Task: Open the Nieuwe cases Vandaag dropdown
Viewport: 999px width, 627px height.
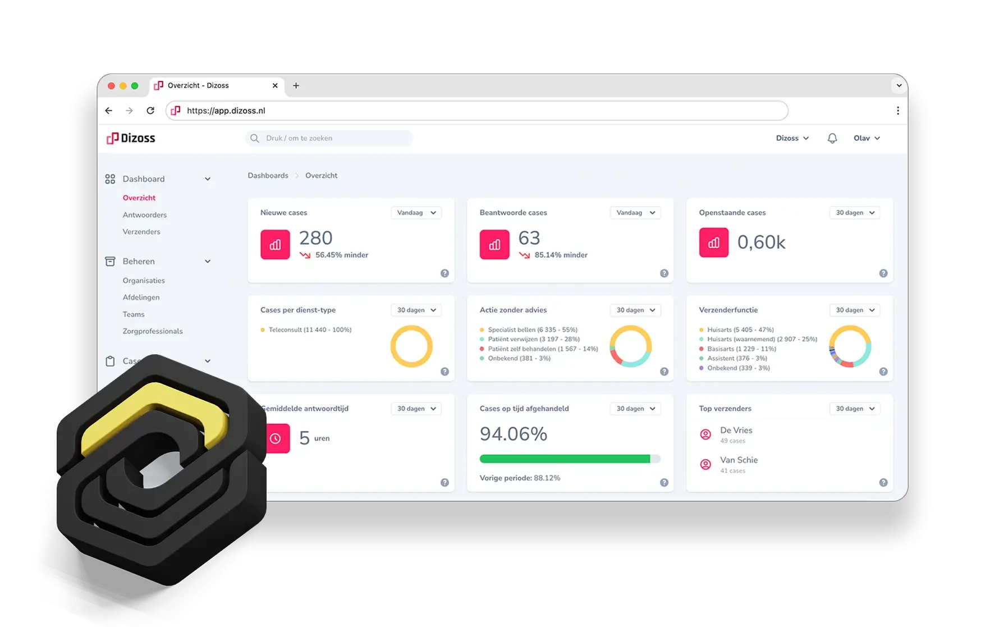Action: pos(416,213)
